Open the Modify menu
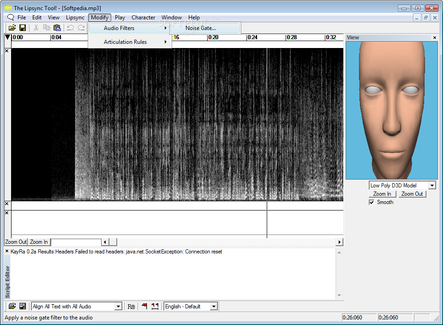Viewport: 443px width, 325px height. pyautogui.click(x=100, y=17)
